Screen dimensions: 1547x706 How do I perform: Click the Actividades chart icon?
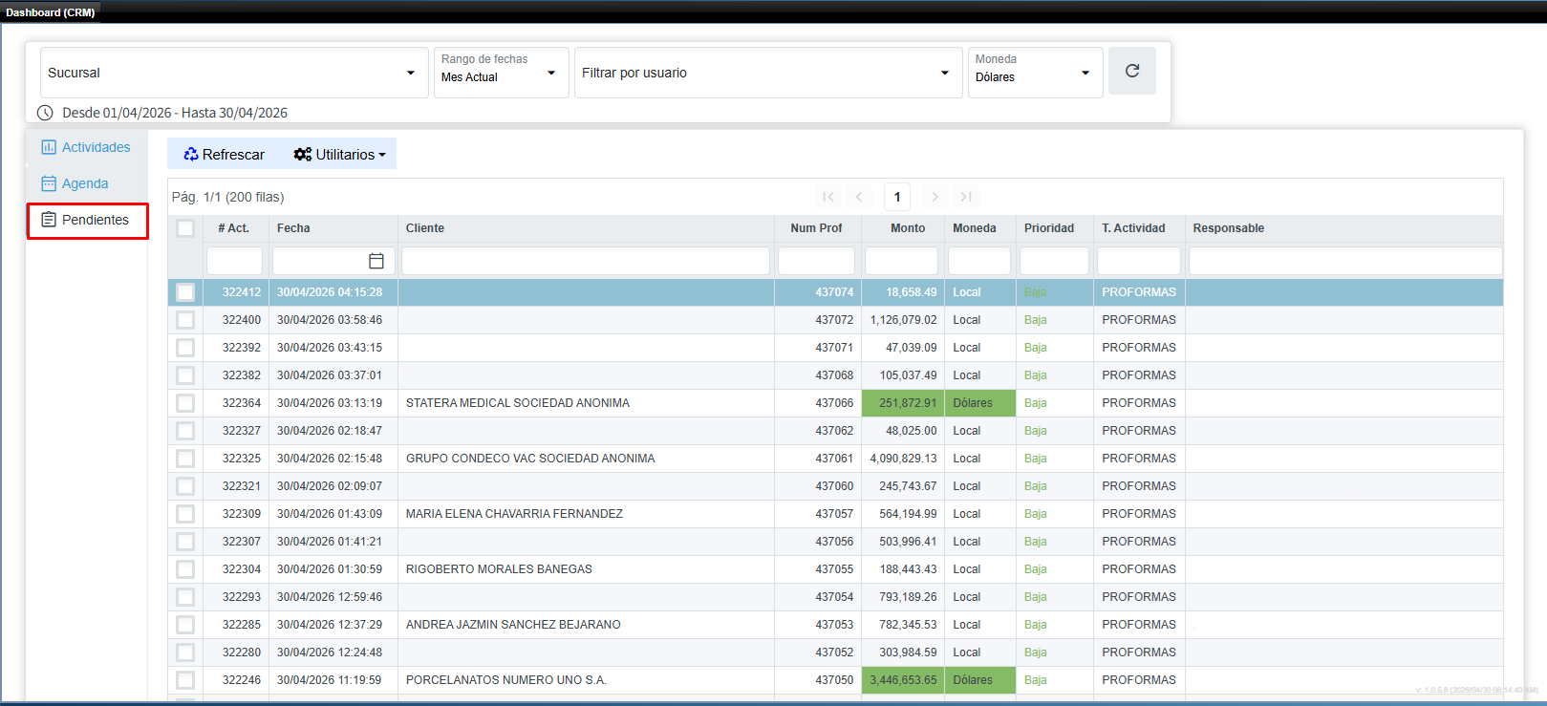point(49,147)
